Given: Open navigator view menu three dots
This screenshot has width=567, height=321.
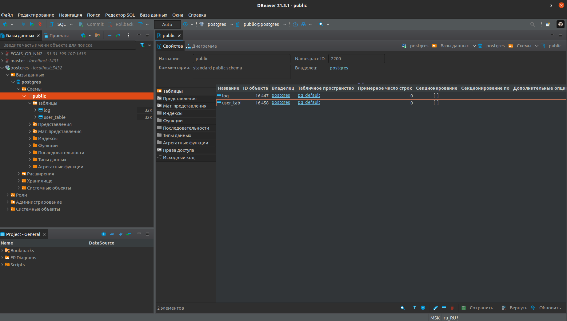Looking at the screenshot, I should coord(129,35).
